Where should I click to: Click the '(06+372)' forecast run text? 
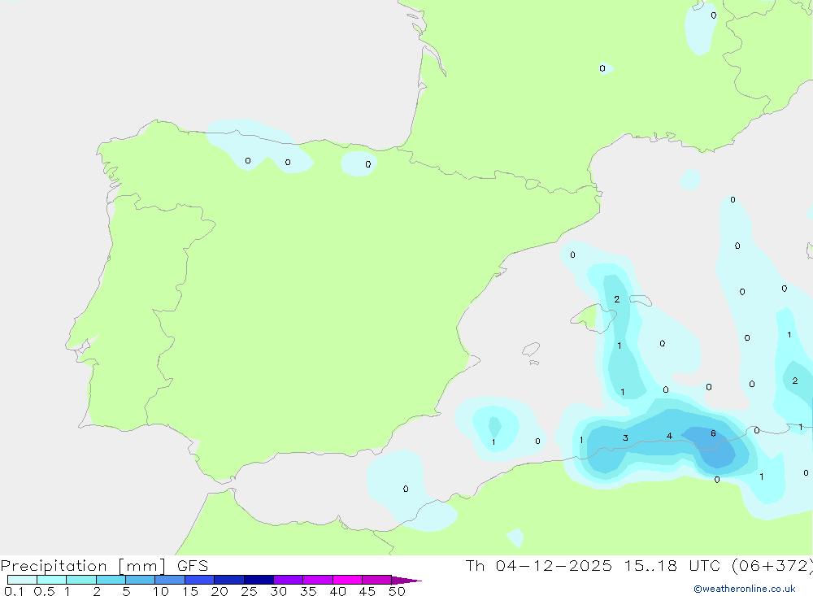[x=772, y=565]
